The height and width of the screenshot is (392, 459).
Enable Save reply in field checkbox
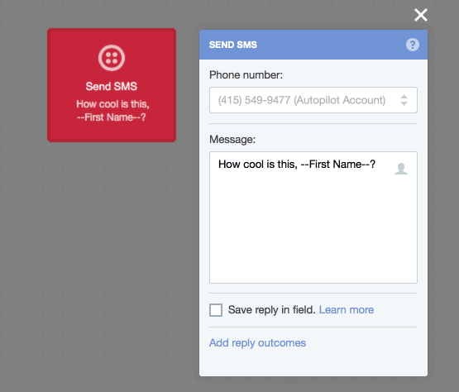click(216, 310)
